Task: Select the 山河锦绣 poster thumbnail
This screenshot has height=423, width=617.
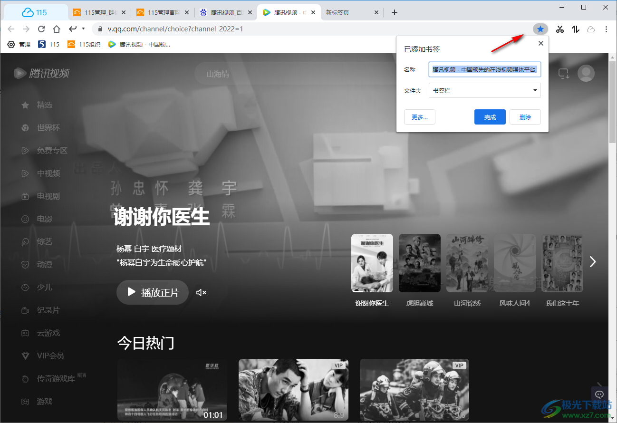Action: pos(467,263)
